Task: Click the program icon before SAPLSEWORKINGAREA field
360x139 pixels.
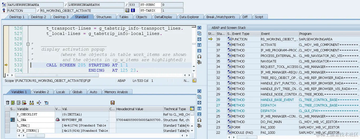Action: click(4, 5)
